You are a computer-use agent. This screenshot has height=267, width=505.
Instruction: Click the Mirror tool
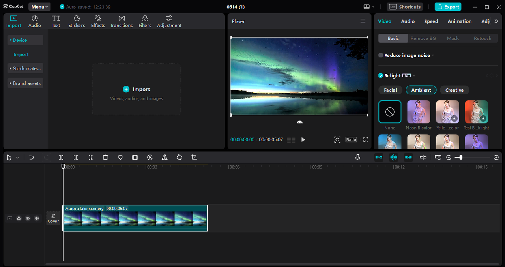165,157
